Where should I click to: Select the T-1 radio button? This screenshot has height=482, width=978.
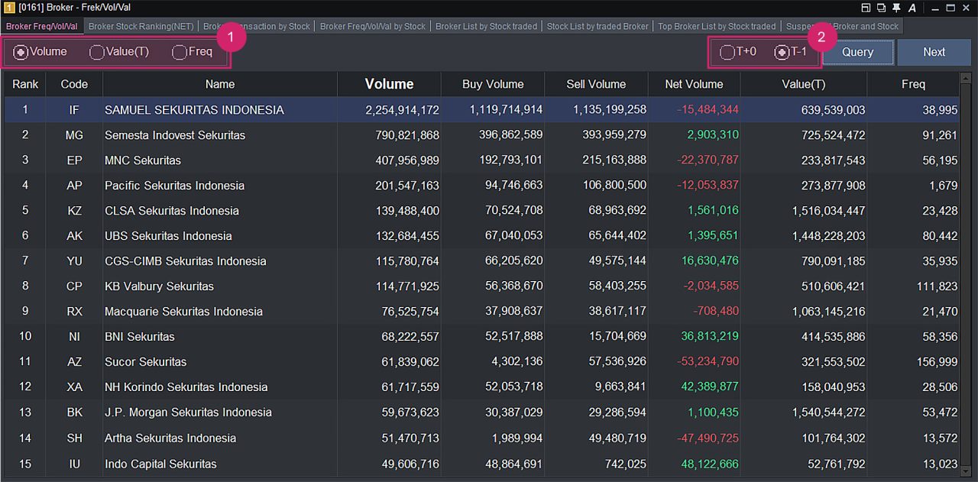[x=782, y=53]
